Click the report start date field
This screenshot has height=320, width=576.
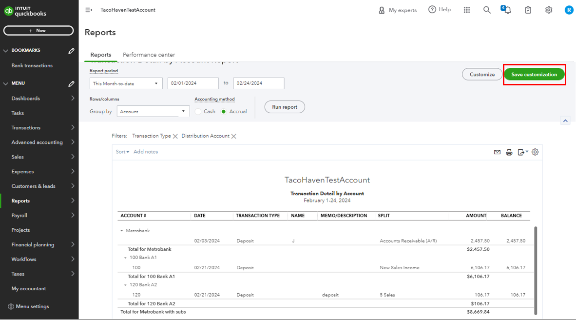[193, 83]
